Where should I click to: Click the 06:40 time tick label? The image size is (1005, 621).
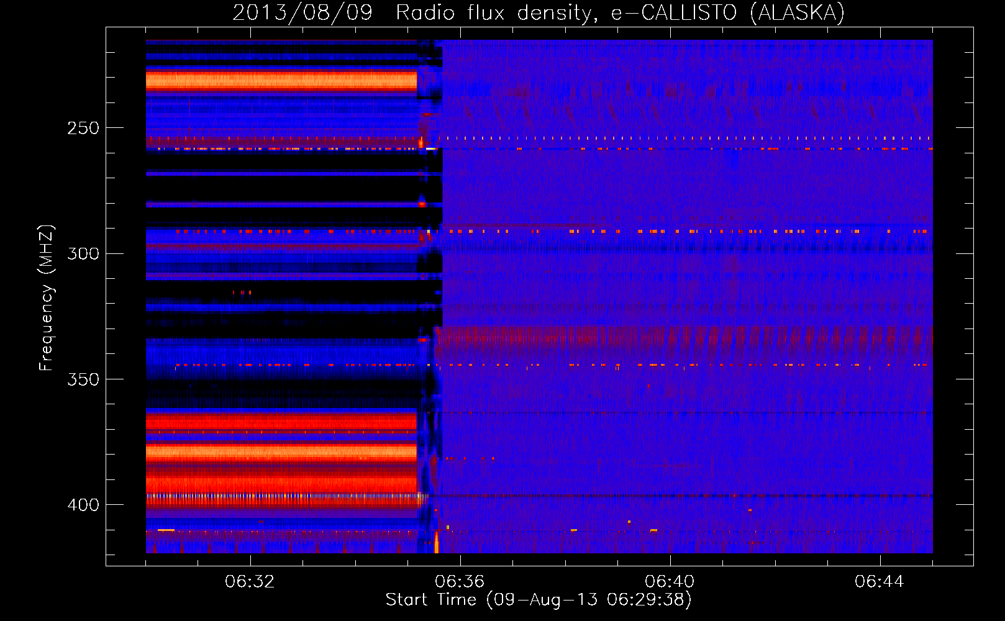[670, 582]
